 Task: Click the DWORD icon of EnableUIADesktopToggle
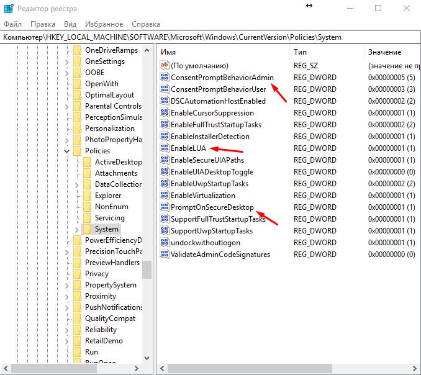(x=165, y=172)
